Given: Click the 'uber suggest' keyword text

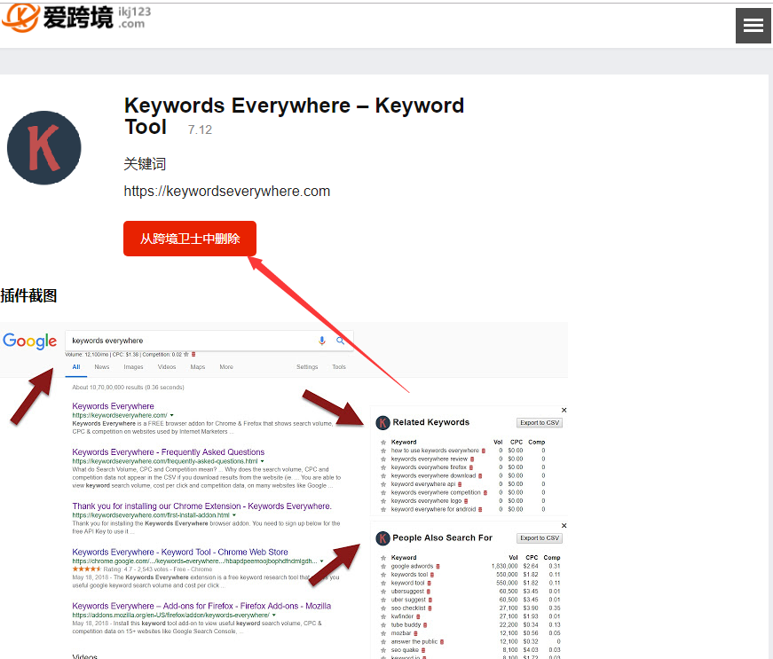Looking at the screenshot, I should pos(408,600).
